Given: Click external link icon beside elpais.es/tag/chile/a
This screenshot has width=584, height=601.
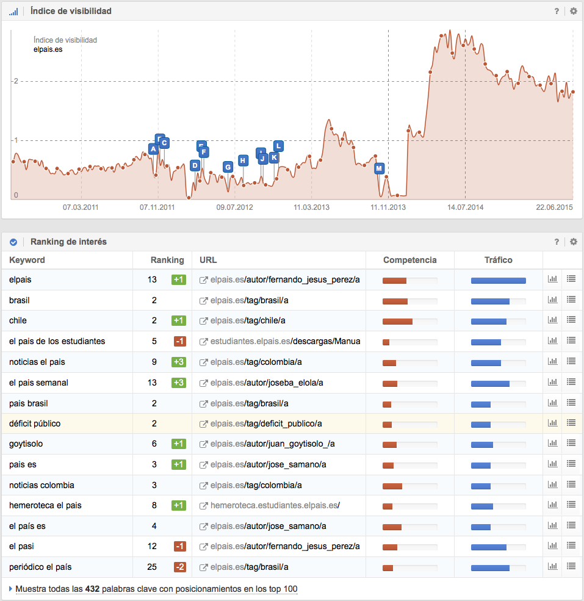Looking at the screenshot, I should (x=204, y=321).
